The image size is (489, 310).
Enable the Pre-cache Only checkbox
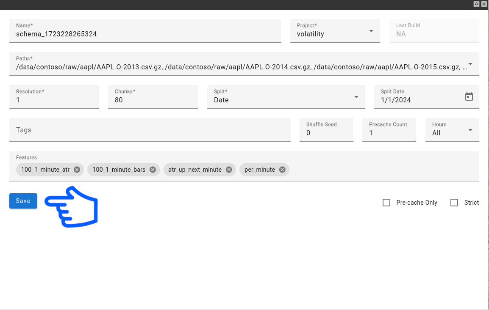point(386,203)
